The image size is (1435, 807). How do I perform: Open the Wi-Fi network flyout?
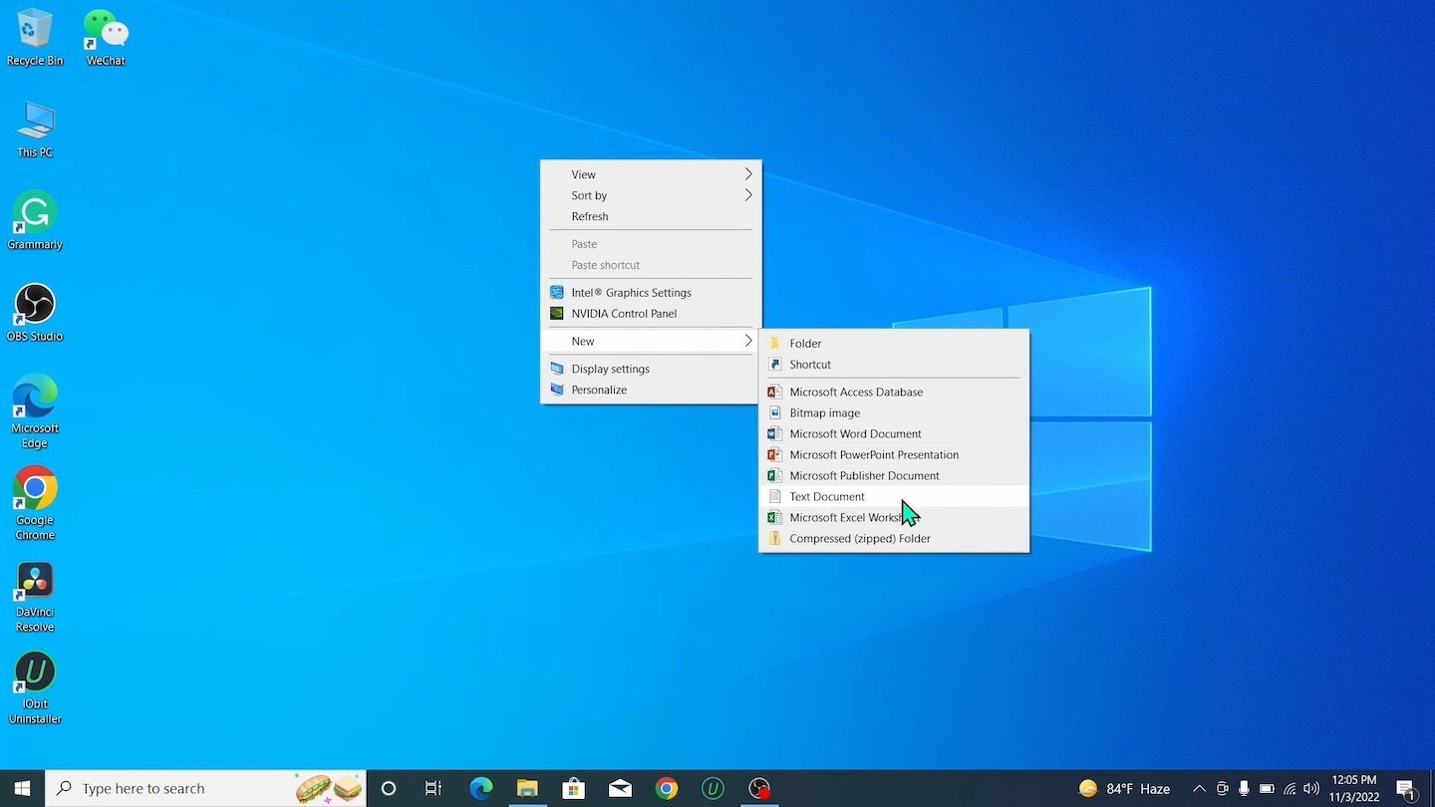coord(1290,788)
